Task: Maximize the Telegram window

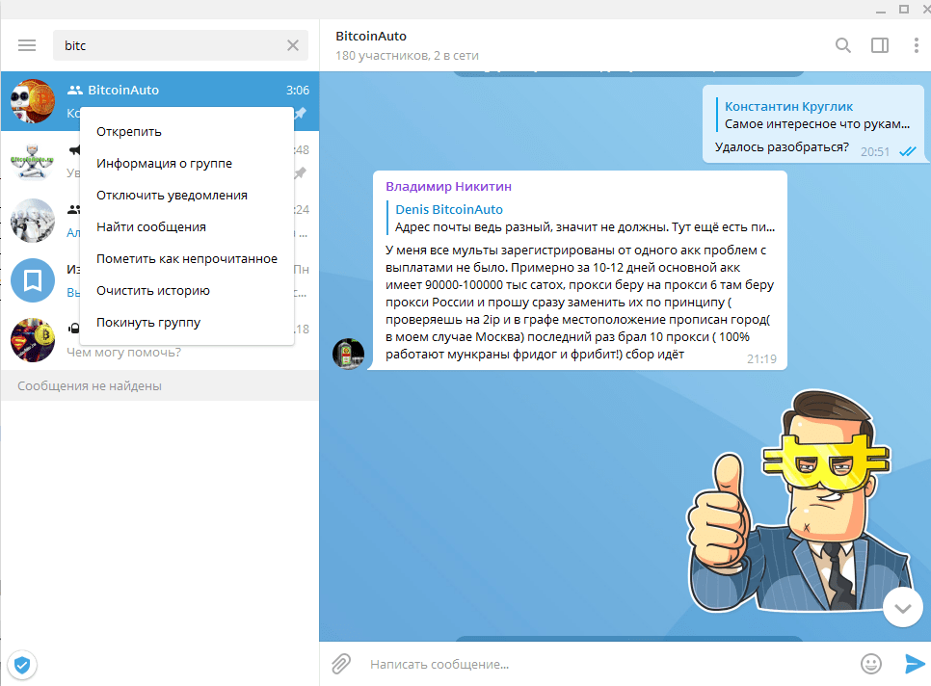Action: (x=904, y=9)
